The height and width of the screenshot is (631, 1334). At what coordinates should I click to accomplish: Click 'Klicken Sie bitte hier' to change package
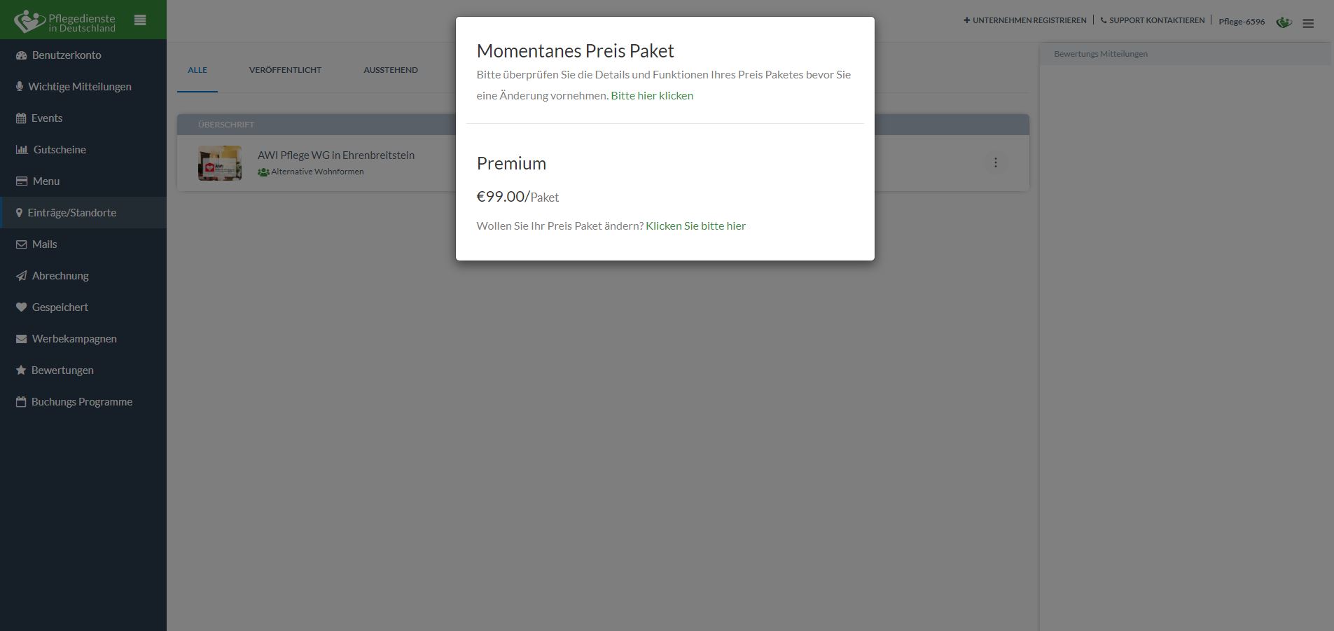tap(695, 226)
